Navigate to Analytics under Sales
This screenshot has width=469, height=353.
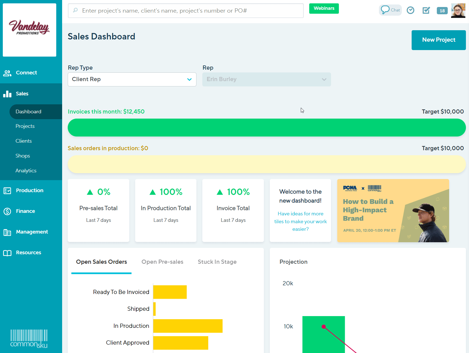click(x=26, y=170)
